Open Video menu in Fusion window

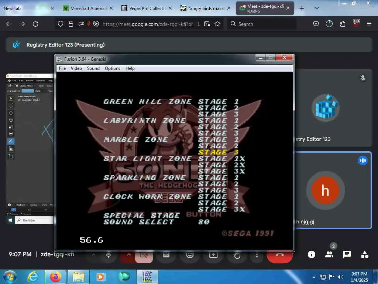click(76, 68)
